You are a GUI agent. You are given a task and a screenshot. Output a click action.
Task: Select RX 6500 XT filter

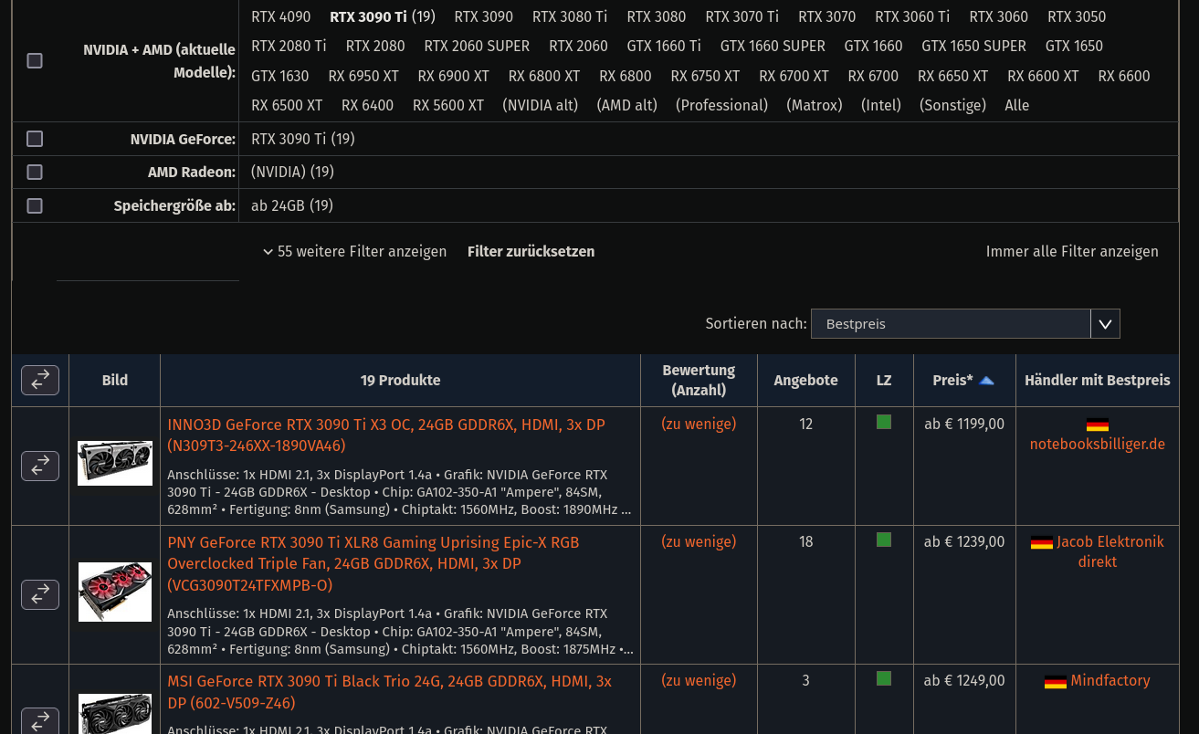coord(287,106)
